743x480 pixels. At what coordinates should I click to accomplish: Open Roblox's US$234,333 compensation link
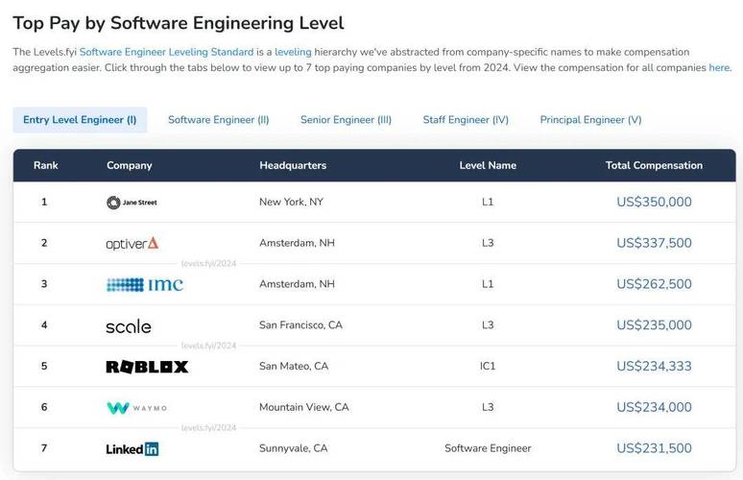pyautogui.click(x=654, y=367)
